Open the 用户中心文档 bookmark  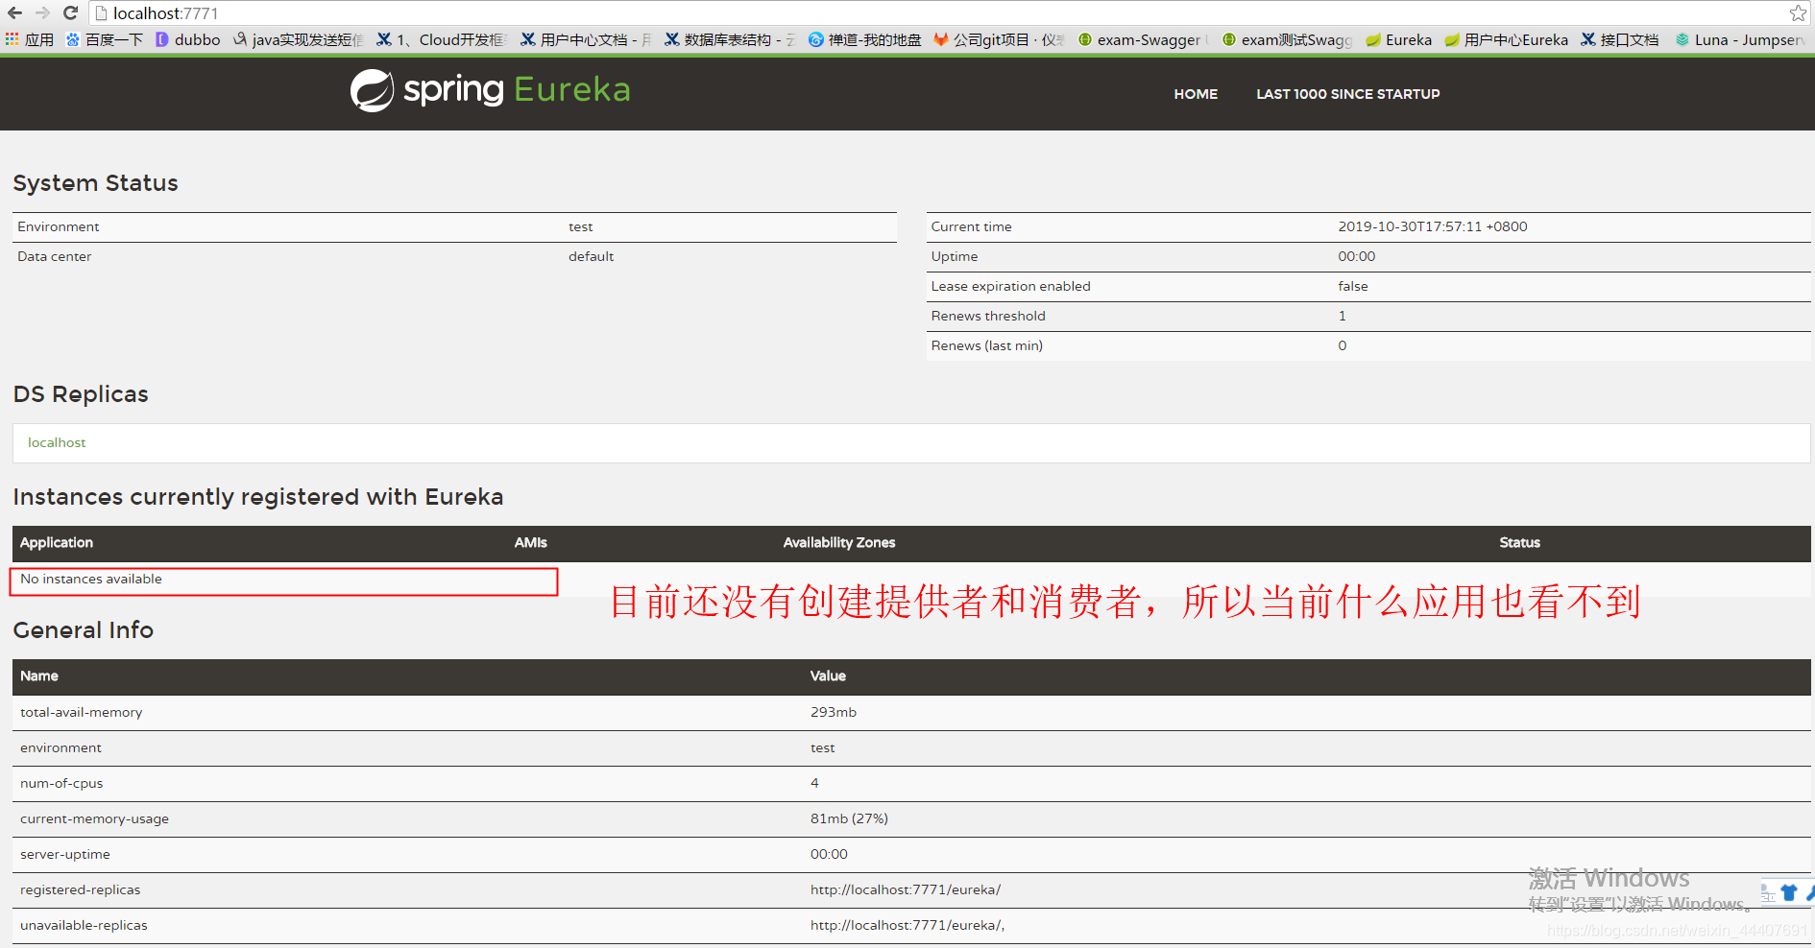pyautogui.click(x=586, y=39)
